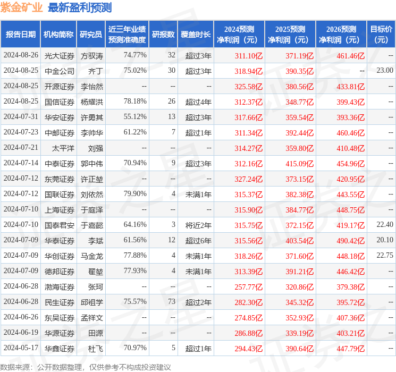
Task: Select the 中邮证券 institution cell
Action: point(60,132)
